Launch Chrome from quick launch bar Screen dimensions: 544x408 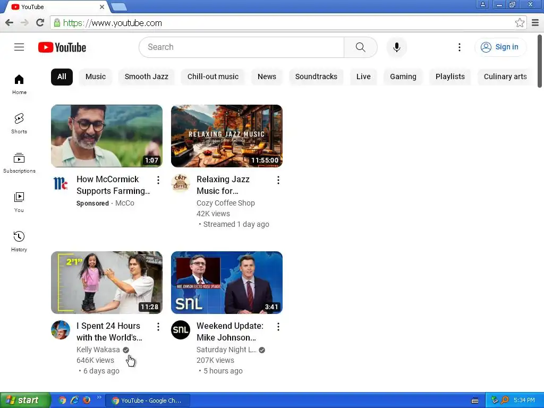pos(62,400)
